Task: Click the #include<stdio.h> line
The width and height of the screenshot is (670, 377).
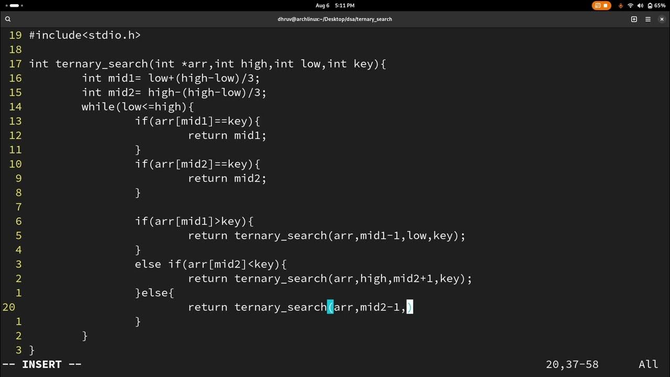Action: [x=85, y=35]
